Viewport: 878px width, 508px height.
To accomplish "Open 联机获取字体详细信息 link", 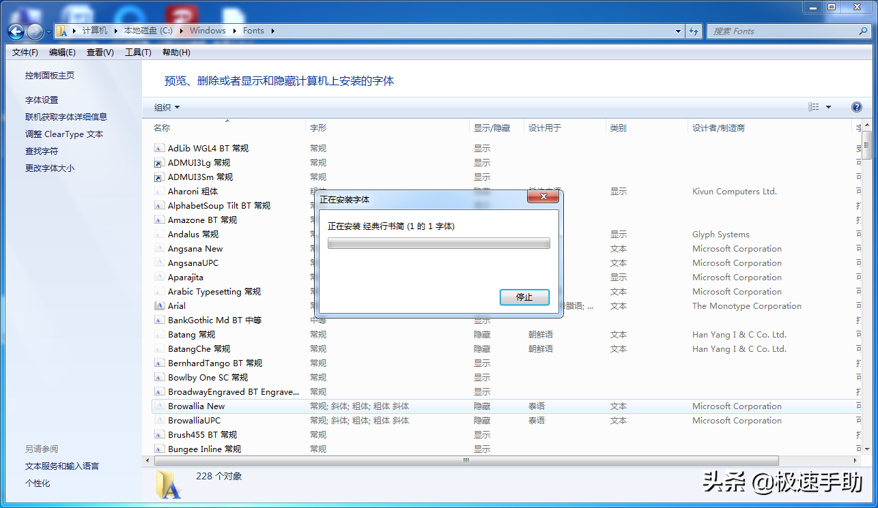I will click(66, 117).
